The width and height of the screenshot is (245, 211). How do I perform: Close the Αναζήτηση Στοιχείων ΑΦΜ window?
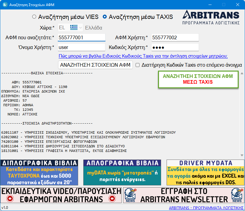(x=238, y=5)
